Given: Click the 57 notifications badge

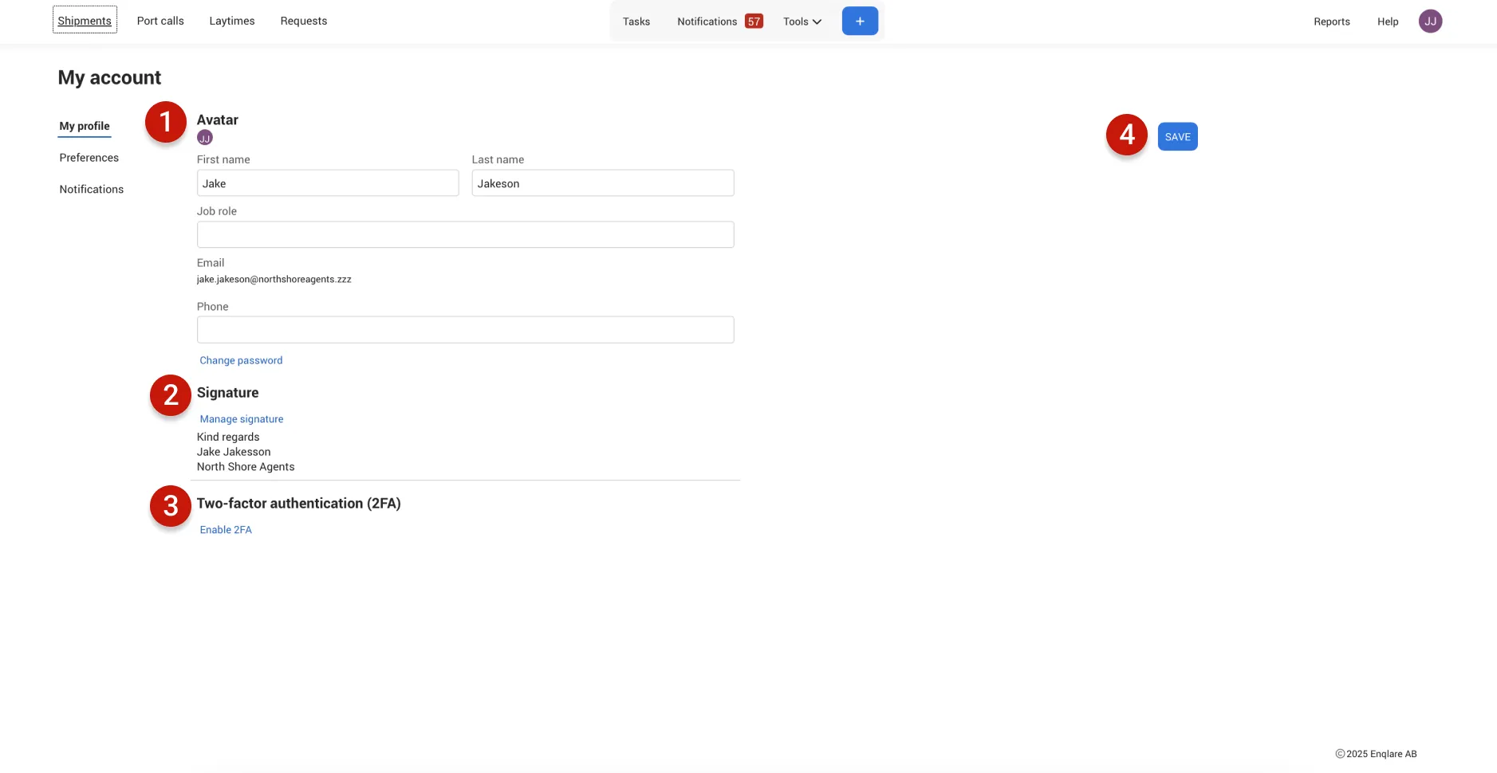Looking at the screenshot, I should tap(754, 22).
